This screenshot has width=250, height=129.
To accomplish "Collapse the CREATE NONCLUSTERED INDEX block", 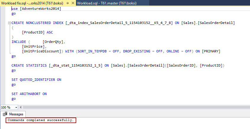I will click(9, 23).
